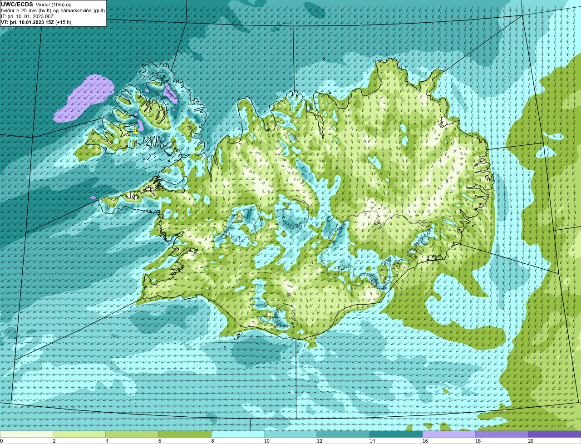Click the legend scale value 16

(425, 441)
